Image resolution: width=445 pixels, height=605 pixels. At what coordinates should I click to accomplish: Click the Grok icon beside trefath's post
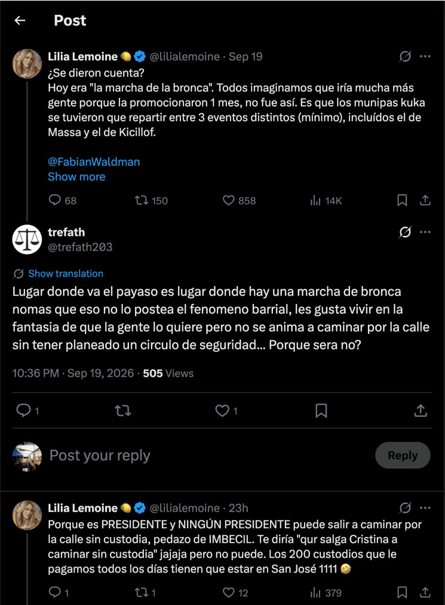405,232
